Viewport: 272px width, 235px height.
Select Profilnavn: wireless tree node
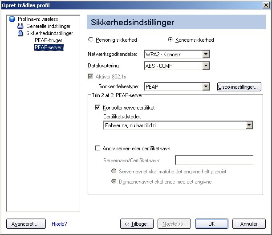point(38,19)
